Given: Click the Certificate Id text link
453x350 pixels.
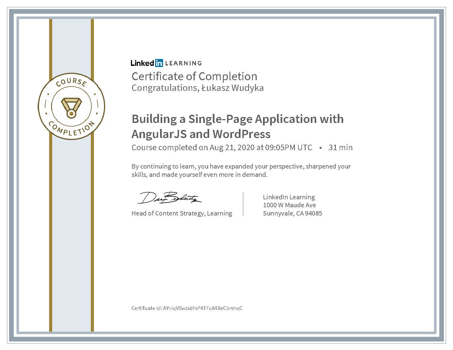Looking at the screenshot, I should coord(188,308).
